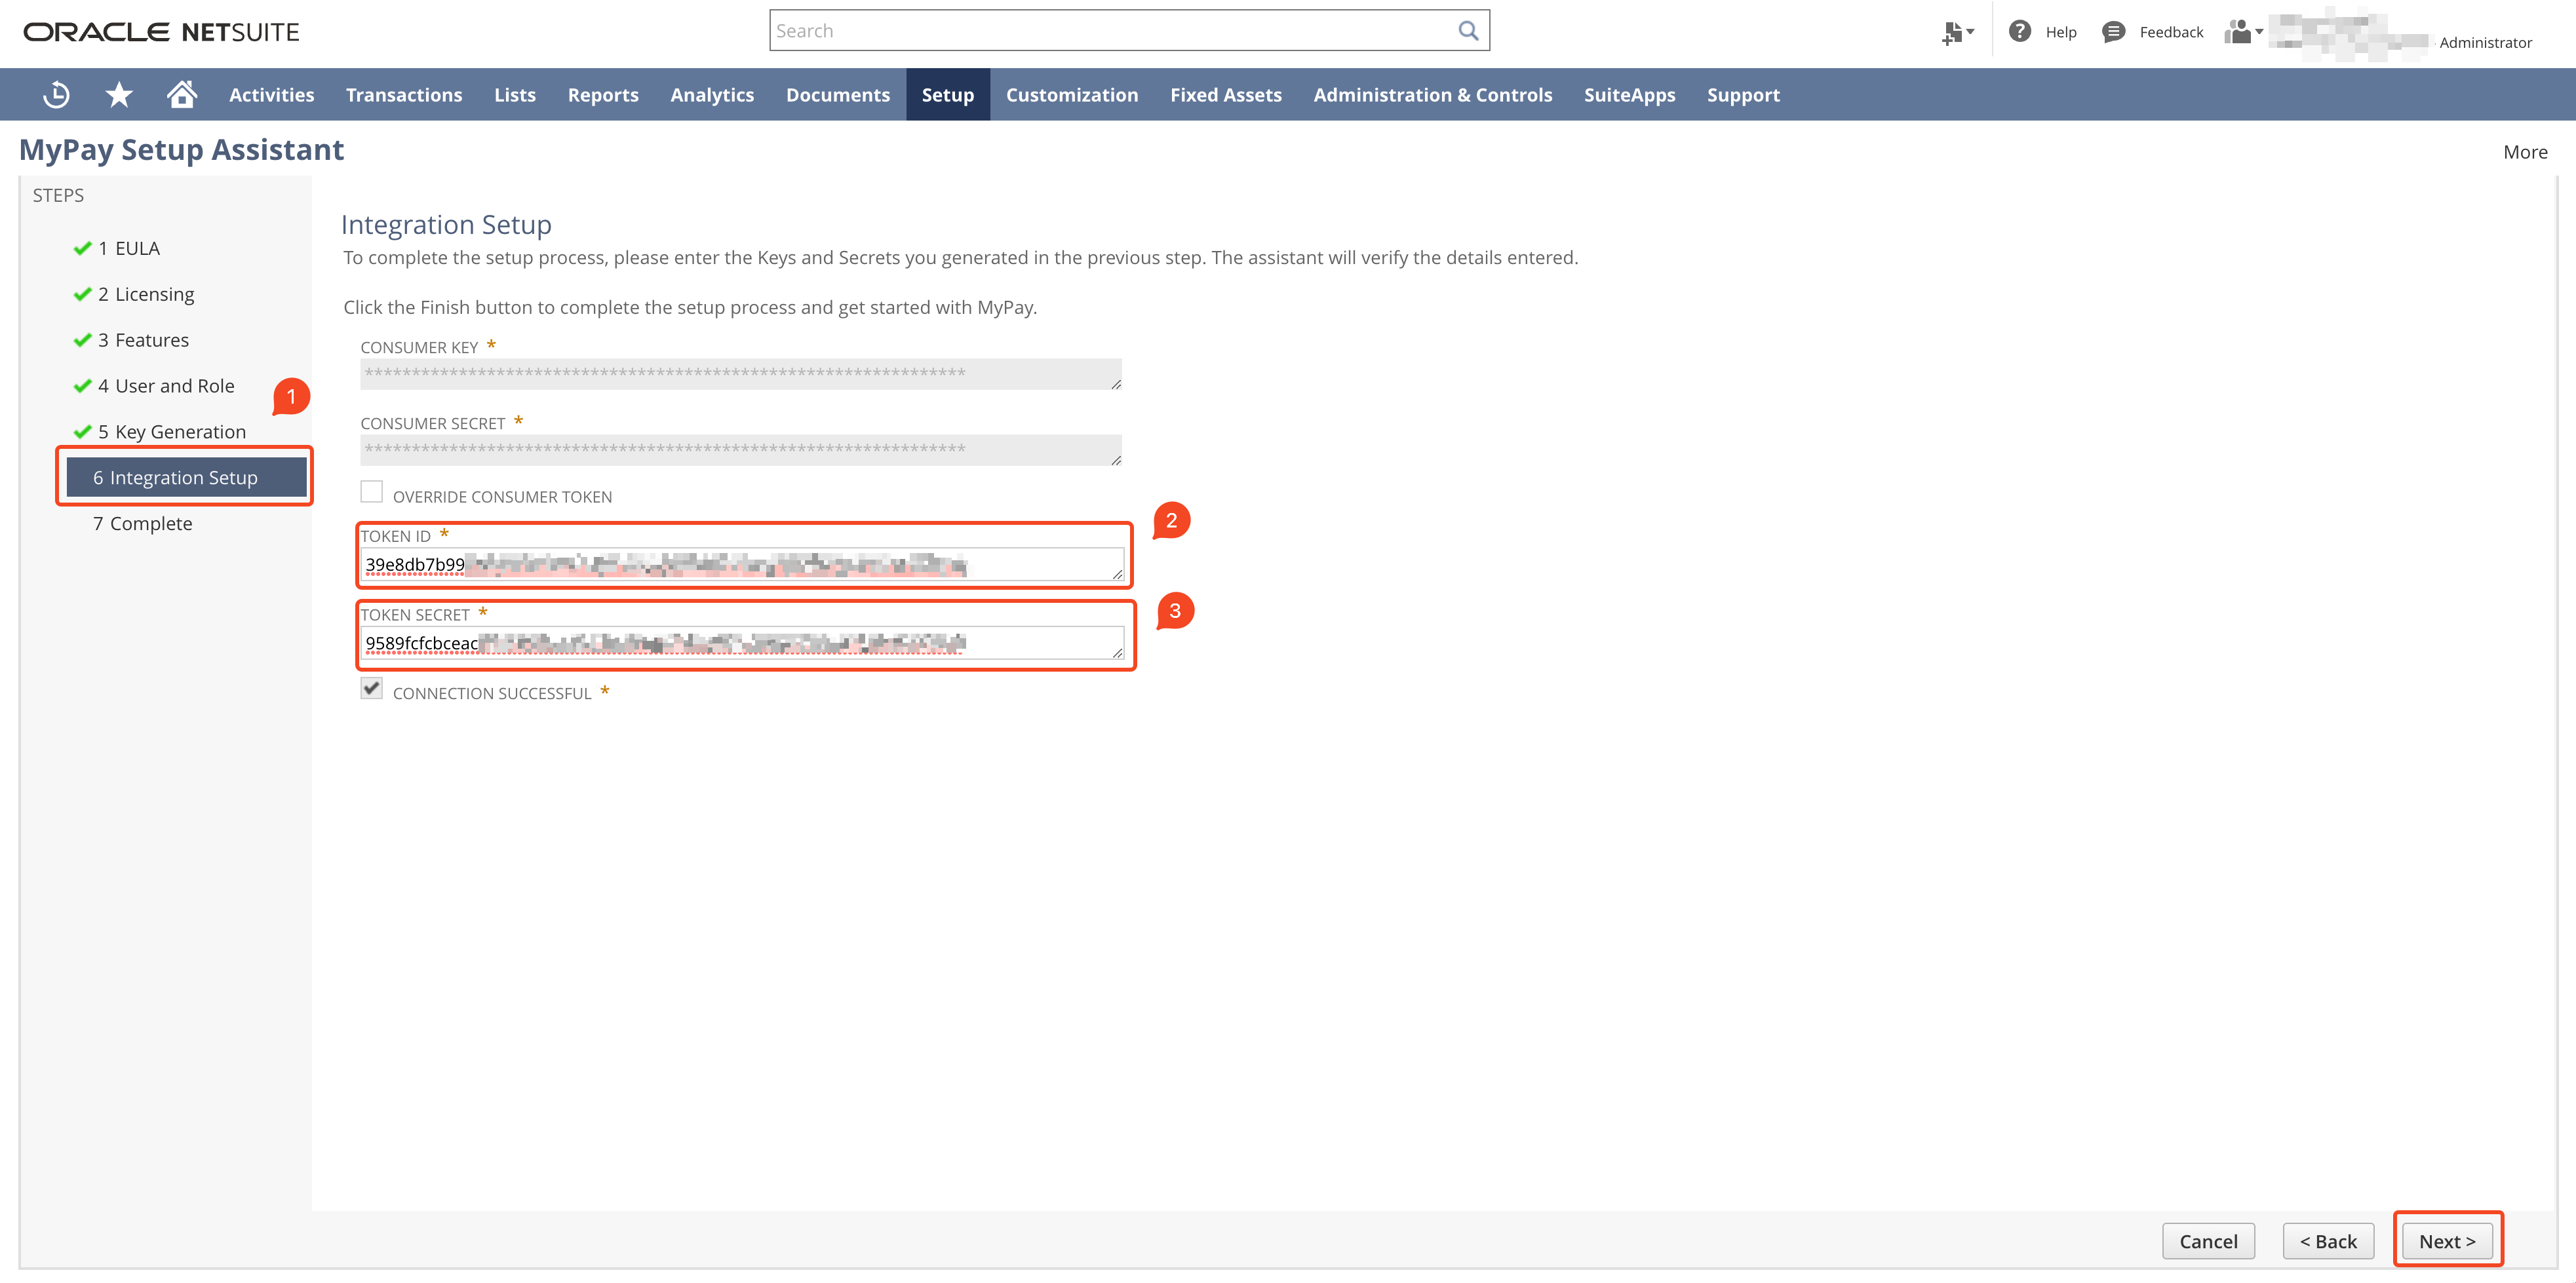
Task: Select step 5 Key Generation
Action: pos(172,431)
